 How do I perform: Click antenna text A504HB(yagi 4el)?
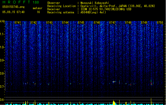[x=93, y=12]
